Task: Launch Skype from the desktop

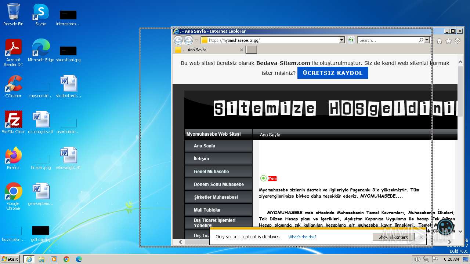Action: pos(41,15)
